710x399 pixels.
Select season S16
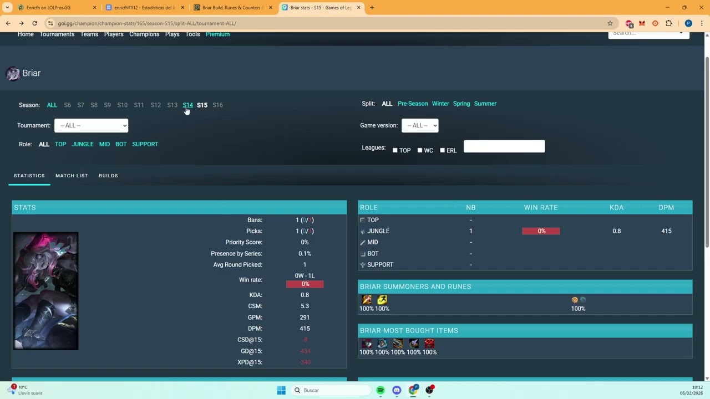point(217,105)
